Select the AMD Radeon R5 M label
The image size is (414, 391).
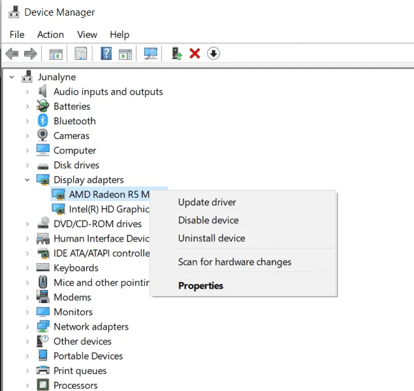tap(109, 195)
